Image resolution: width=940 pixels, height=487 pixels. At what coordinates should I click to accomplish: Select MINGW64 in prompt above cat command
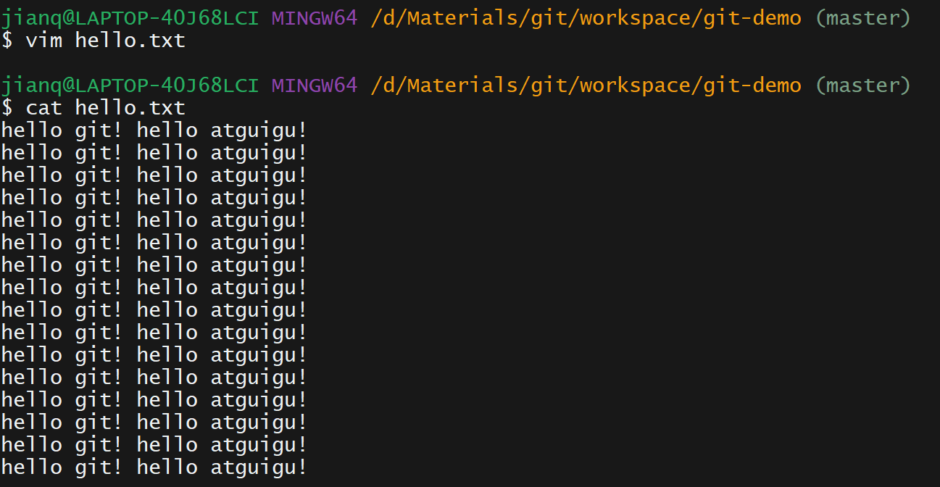tap(315, 86)
